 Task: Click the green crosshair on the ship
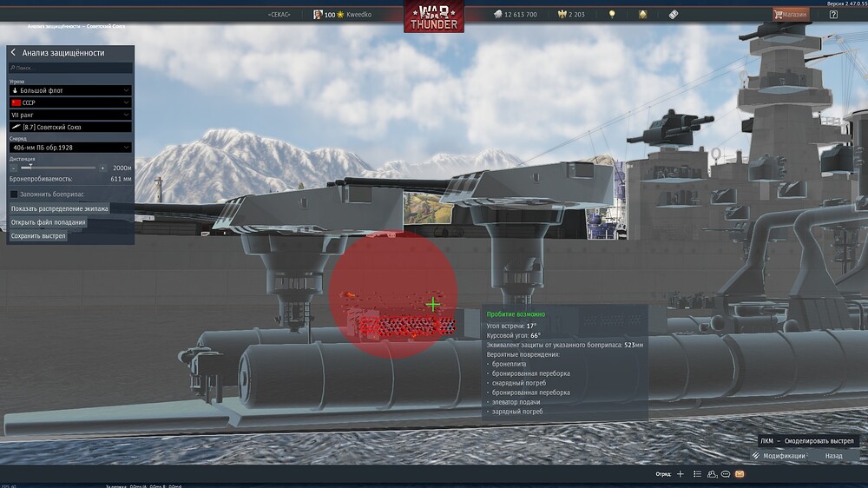tap(433, 304)
